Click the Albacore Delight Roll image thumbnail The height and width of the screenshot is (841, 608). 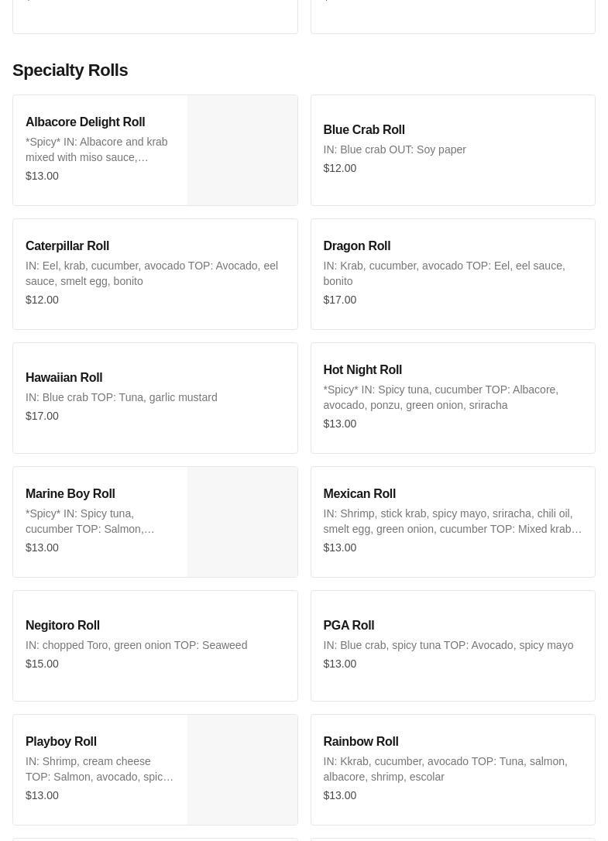click(x=242, y=150)
